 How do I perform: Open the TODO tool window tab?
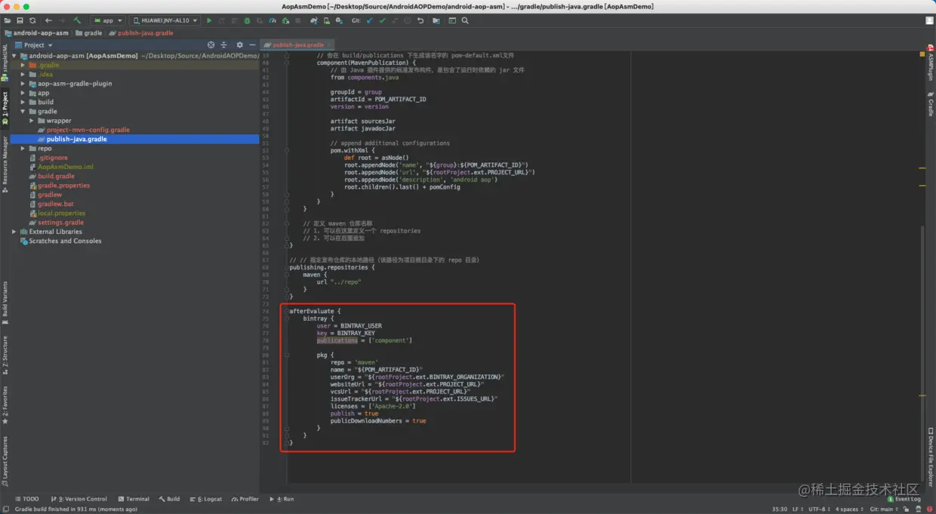click(x=27, y=499)
